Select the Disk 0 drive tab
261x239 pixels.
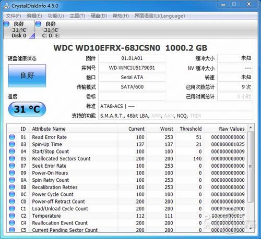click(x=19, y=30)
